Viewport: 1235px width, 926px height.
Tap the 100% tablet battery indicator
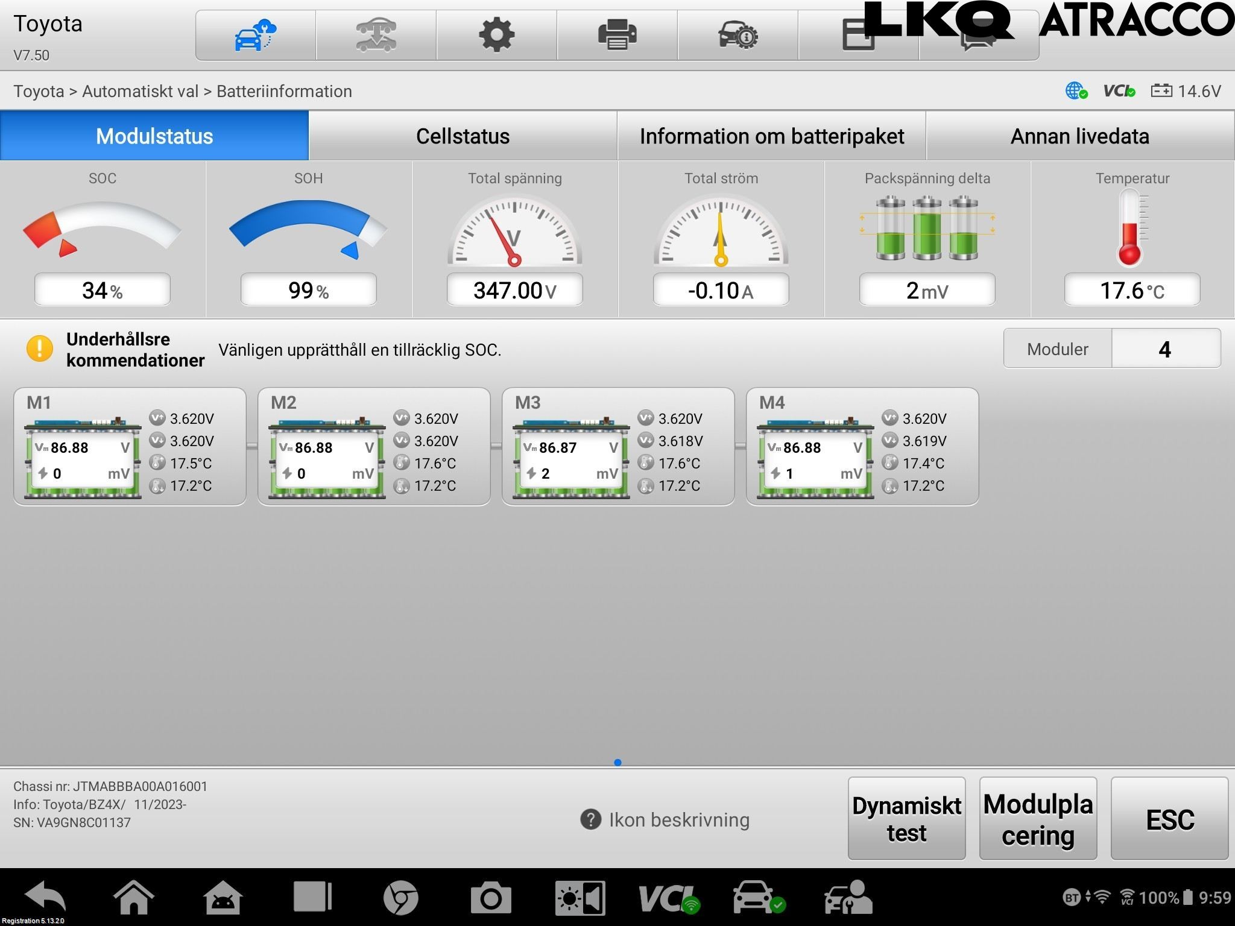coord(1166,898)
